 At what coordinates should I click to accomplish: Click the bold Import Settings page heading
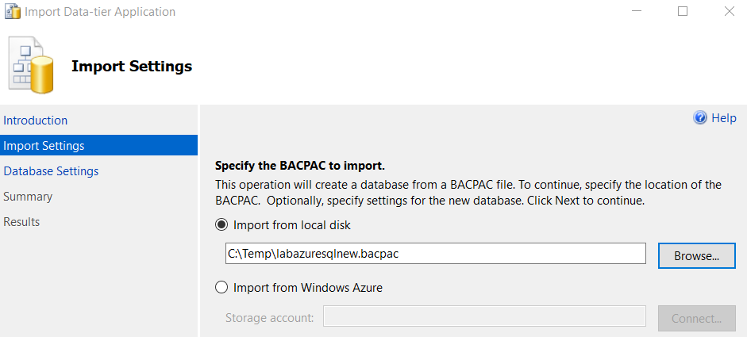click(132, 66)
